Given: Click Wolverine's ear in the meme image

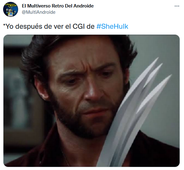Looking at the screenshot, I should tap(41, 89).
